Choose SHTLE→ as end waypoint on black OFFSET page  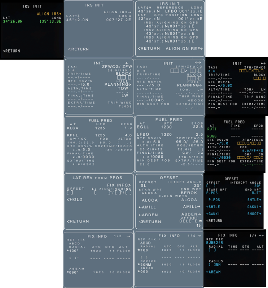(x=254, y=200)
